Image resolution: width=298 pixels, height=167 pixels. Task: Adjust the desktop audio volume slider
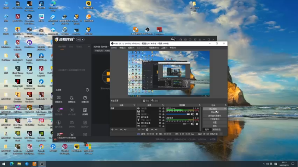pos(178,124)
